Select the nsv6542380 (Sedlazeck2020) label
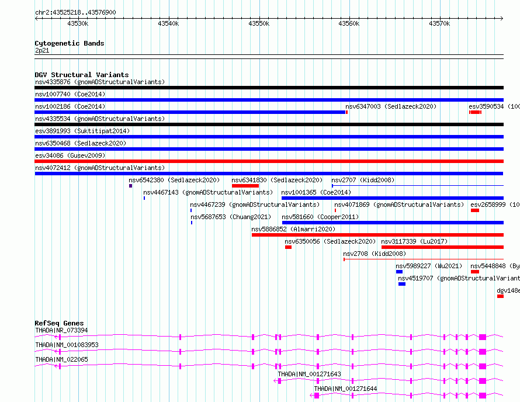 [174, 180]
